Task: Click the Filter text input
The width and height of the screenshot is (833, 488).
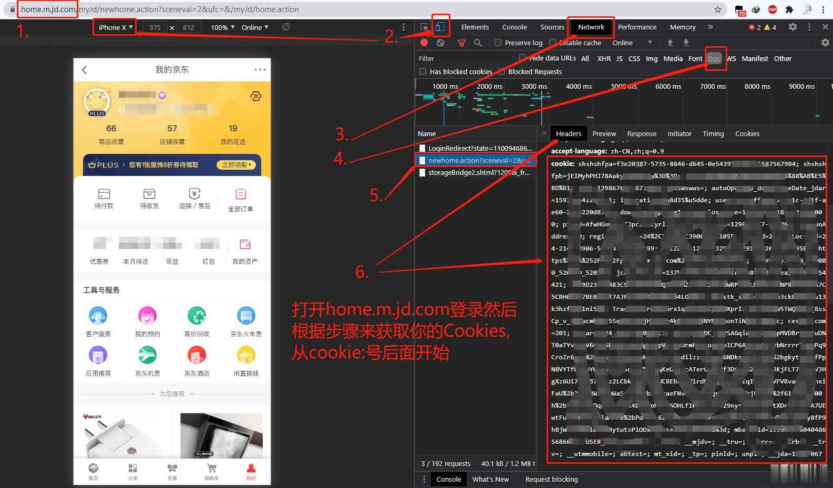Action: pos(465,58)
